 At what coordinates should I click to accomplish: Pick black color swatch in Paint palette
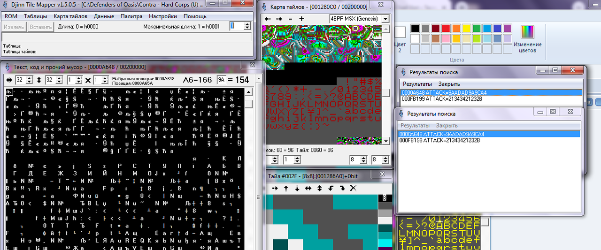tap(415, 28)
